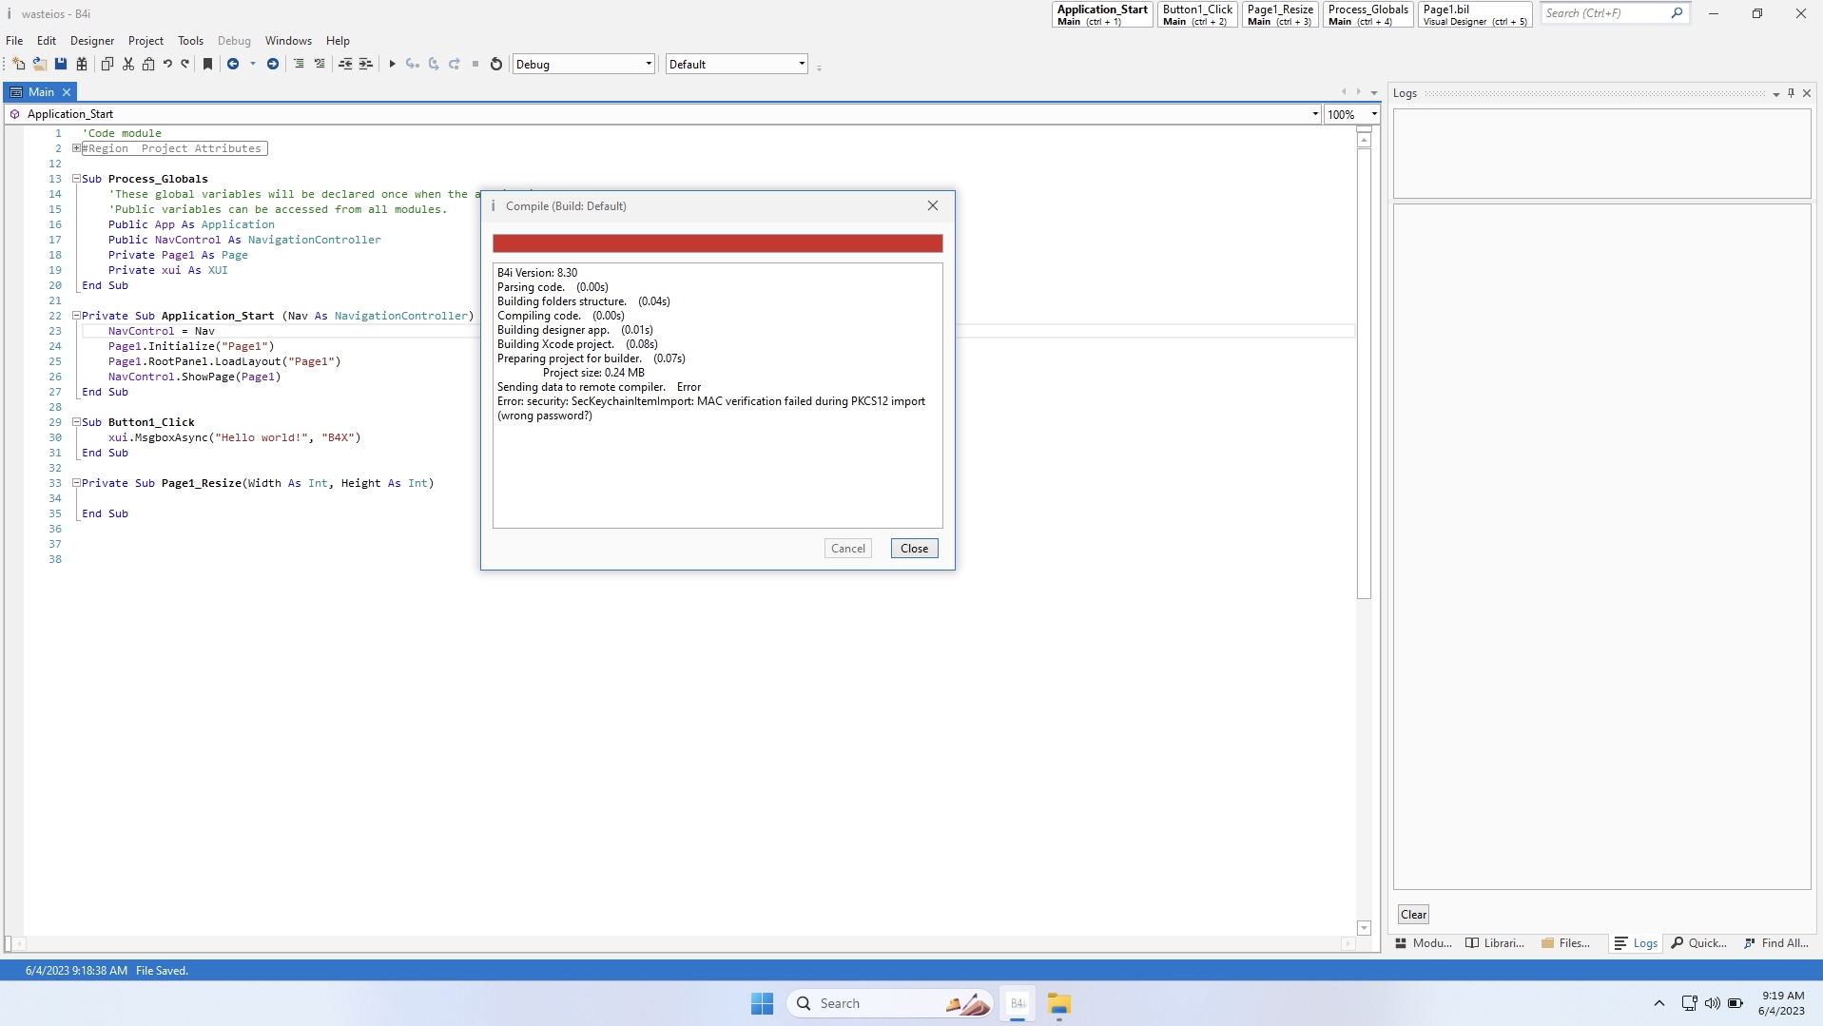1823x1026 pixels.
Task: Open the Debug build mode dropdown
Action: [584, 64]
